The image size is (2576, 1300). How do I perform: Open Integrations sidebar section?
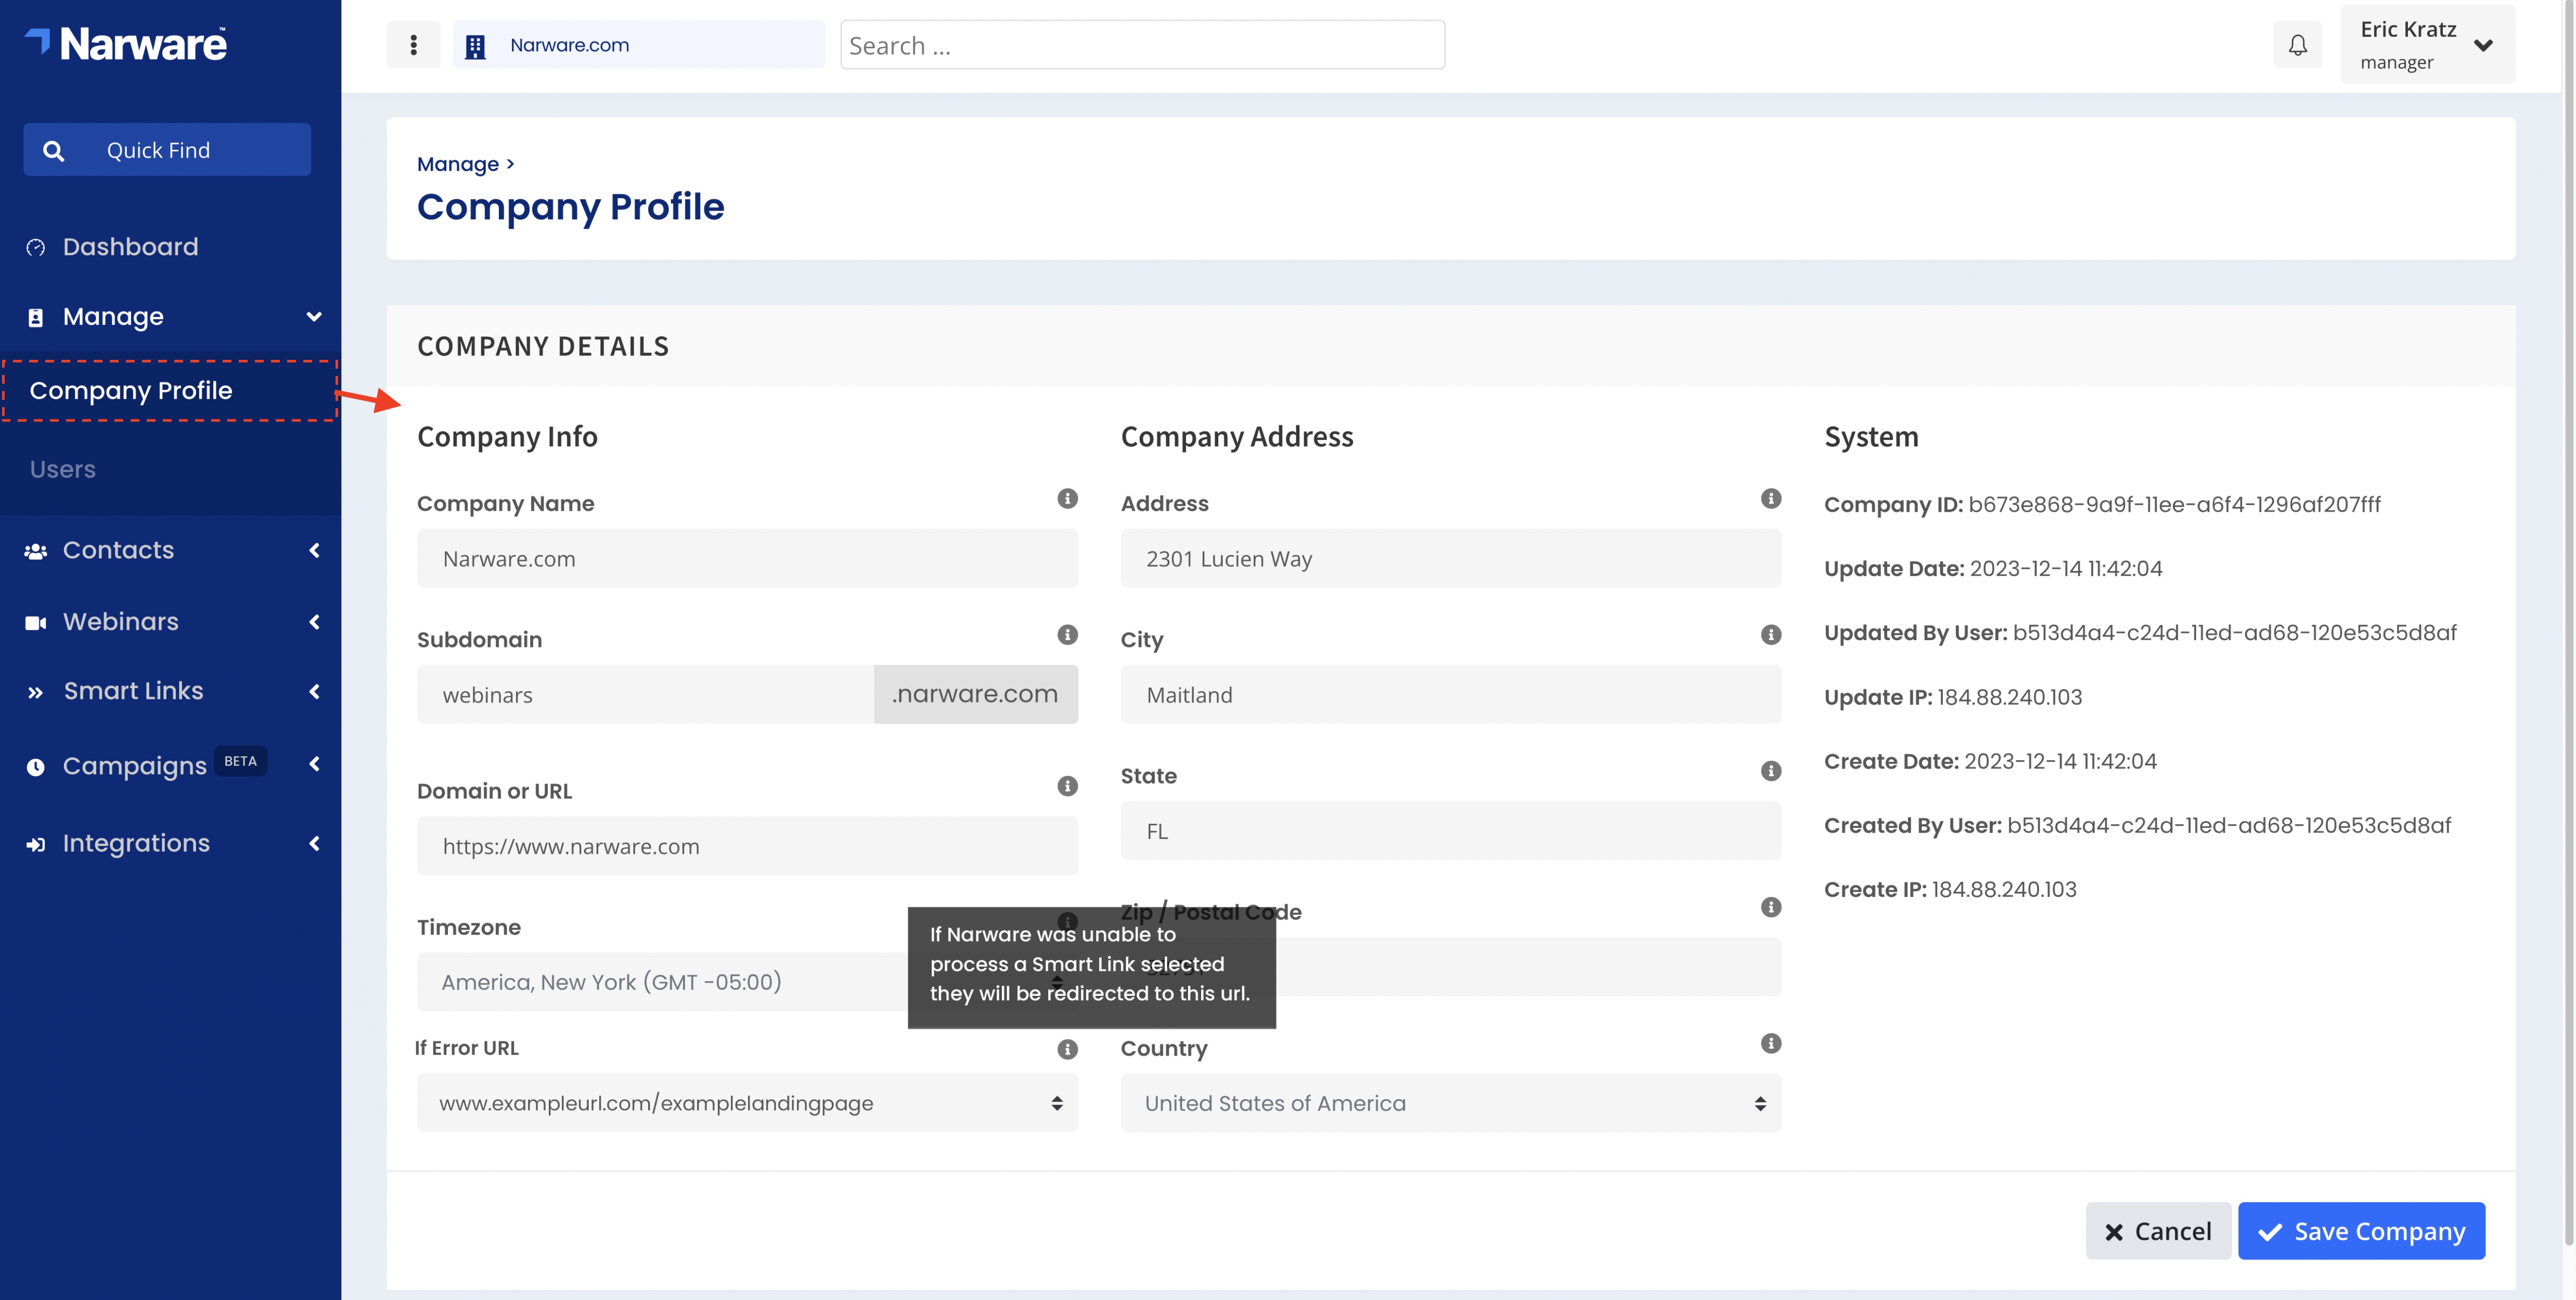[136, 843]
